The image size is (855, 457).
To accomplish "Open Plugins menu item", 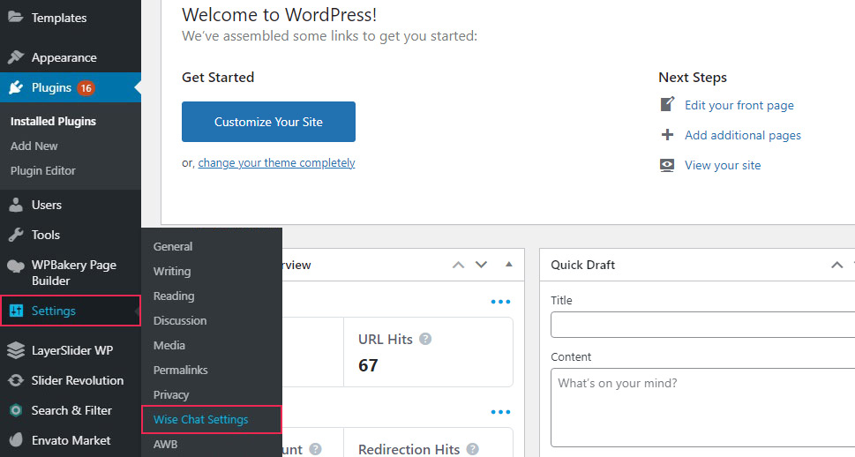I will pos(71,87).
